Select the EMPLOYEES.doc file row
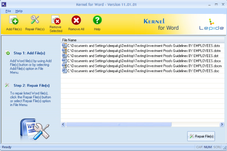Viewport: 227px width, 151px height. (x=143, y=71)
